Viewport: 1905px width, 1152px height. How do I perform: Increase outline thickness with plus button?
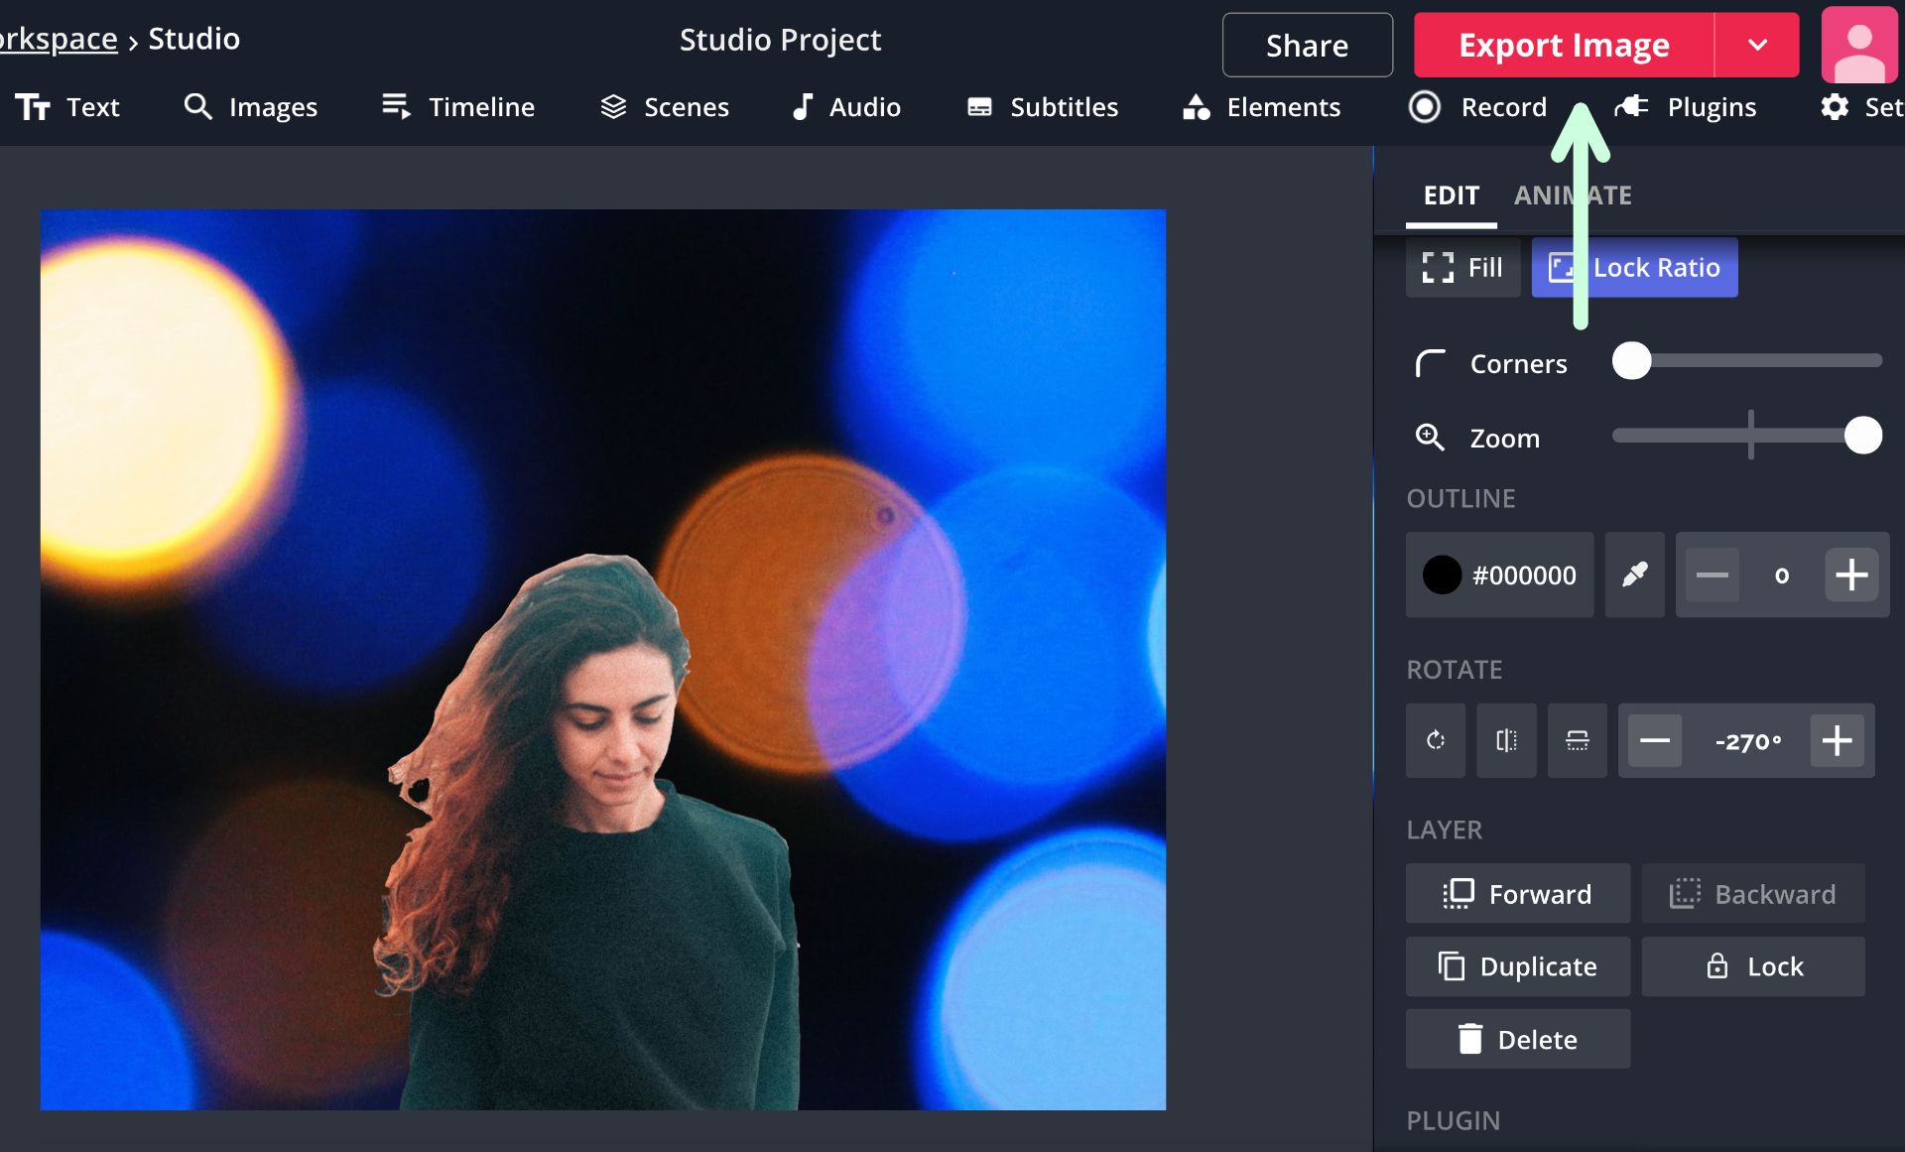(1850, 575)
